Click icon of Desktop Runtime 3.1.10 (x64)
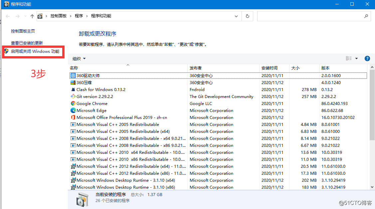The image size is (375, 209). click(73, 180)
